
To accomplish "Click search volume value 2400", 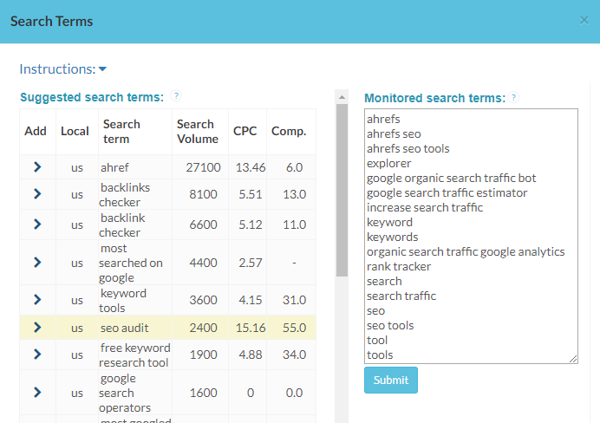I will pos(203,328).
